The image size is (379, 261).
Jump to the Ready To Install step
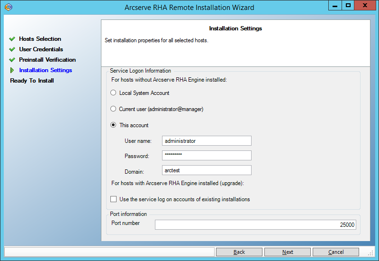click(x=32, y=81)
